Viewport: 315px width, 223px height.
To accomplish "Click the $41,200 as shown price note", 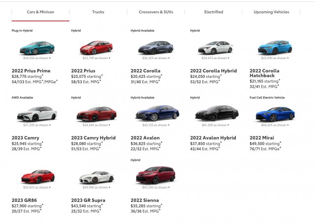I will point(216,125).
